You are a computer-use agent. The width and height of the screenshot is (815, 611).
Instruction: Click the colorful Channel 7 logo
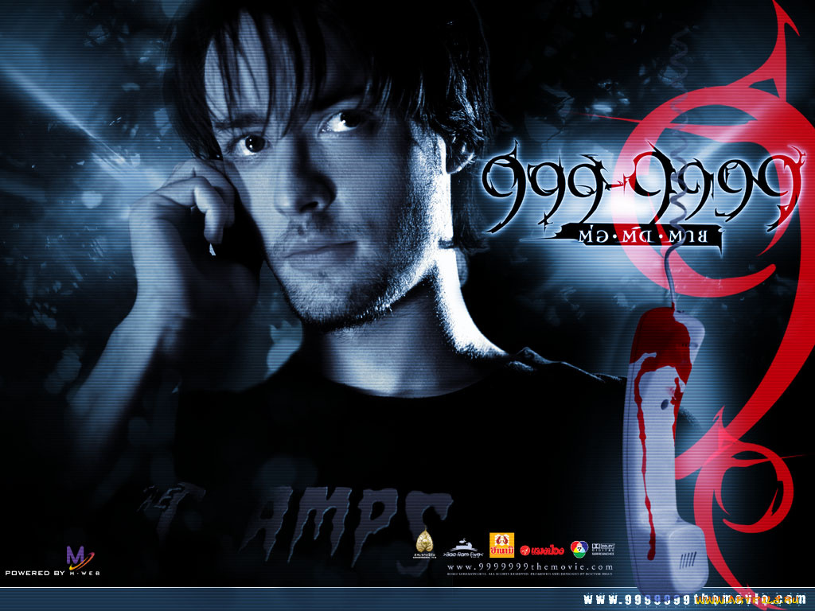pos(579,548)
